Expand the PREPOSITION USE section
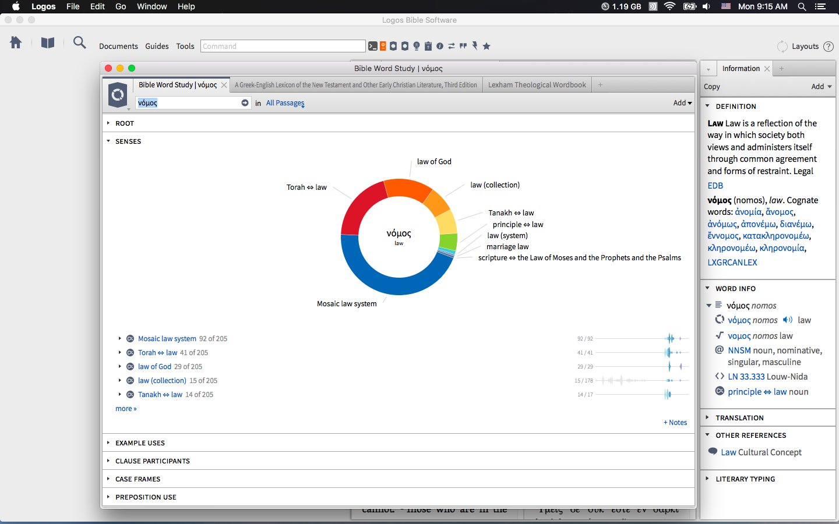839x524 pixels. [x=108, y=497]
